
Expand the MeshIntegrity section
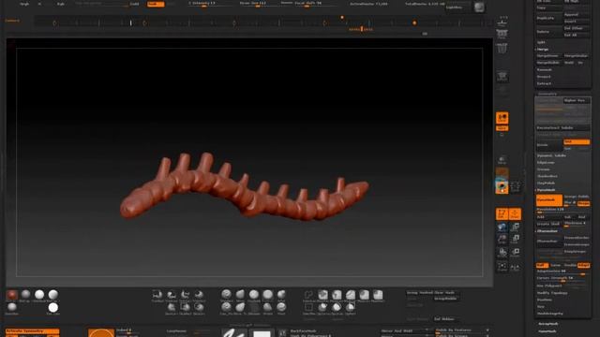[550, 314]
